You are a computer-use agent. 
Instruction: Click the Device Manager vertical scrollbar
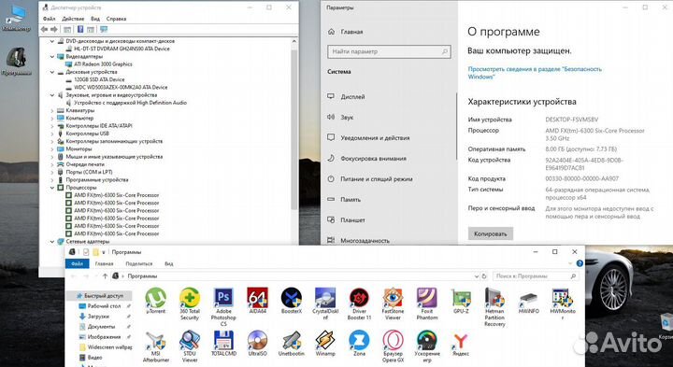point(294,129)
